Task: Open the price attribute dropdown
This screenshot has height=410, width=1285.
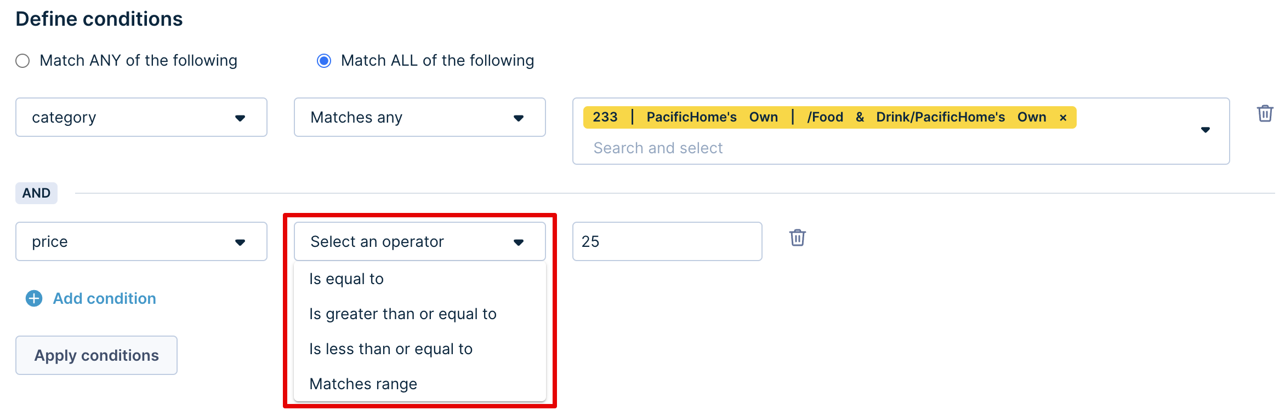Action: [x=141, y=241]
